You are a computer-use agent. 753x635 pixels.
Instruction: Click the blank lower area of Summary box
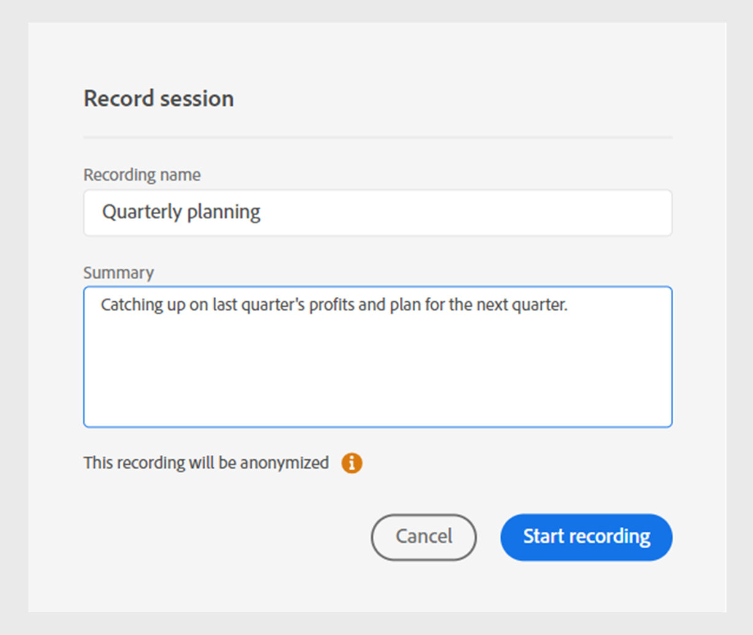point(378,381)
